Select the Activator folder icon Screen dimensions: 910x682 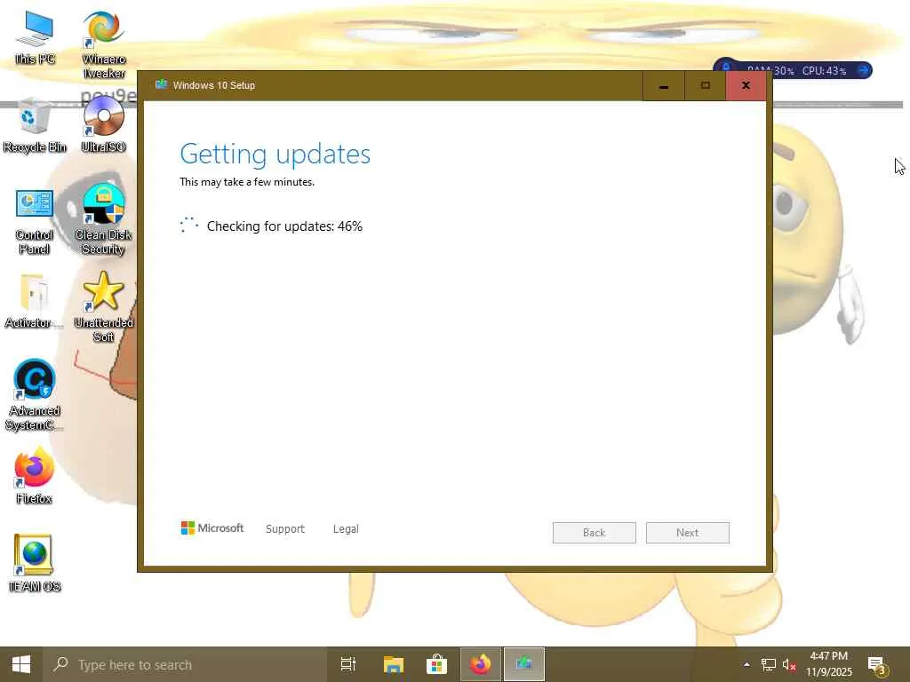(x=35, y=302)
